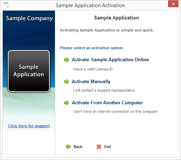Click the green arrow beside Activate Manually

tap(66, 82)
